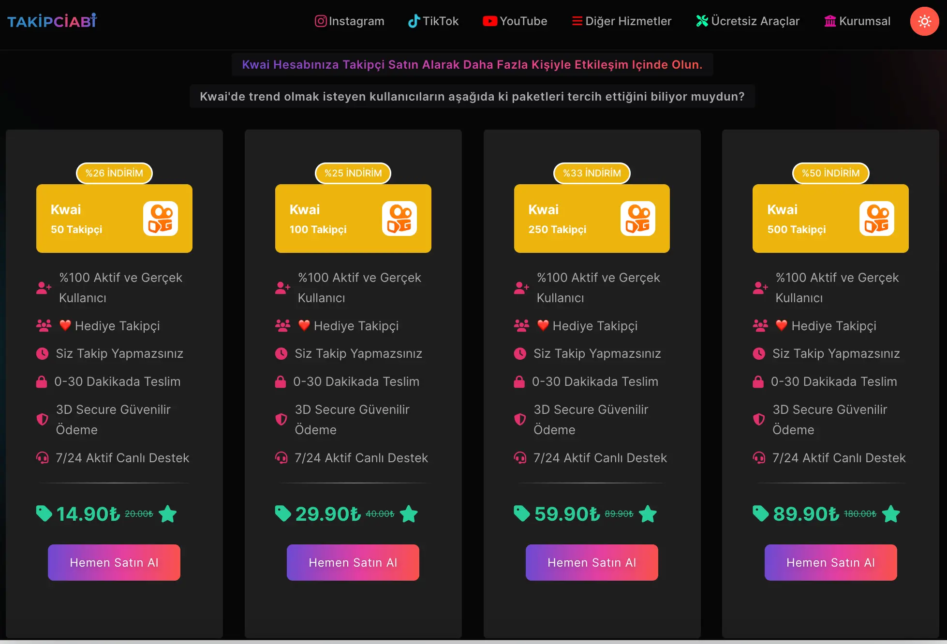The width and height of the screenshot is (947, 644).
Task: Open the YouTube menu
Action: tap(515, 21)
